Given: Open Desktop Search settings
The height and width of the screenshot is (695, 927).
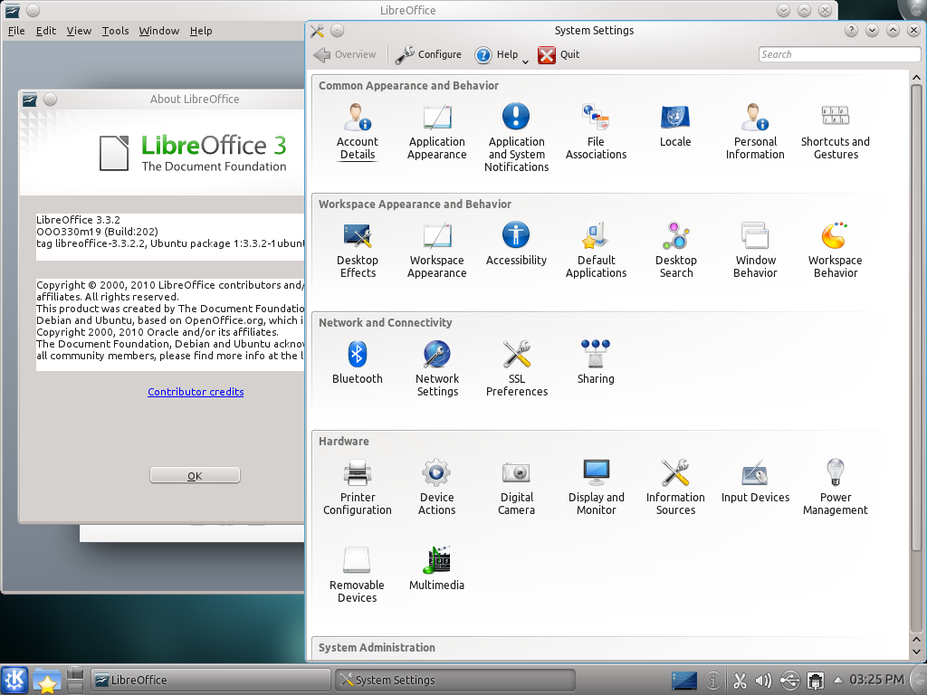Looking at the screenshot, I should (x=675, y=250).
